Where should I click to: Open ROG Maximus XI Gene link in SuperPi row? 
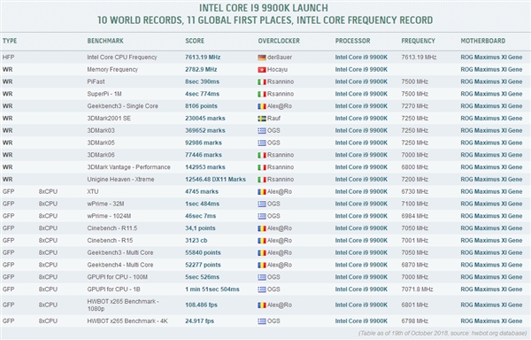click(x=491, y=94)
